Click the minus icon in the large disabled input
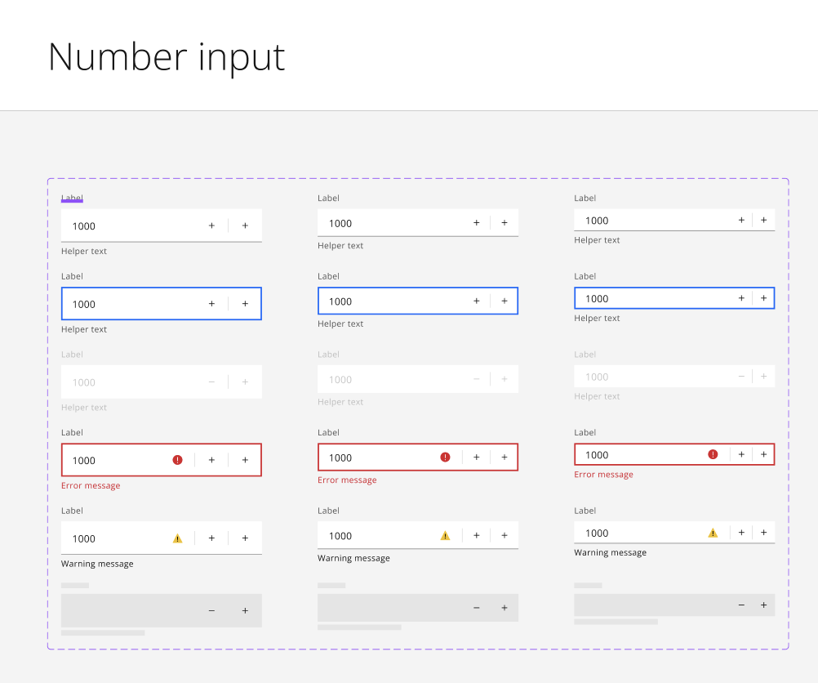The height and width of the screenshot is (683, 818). coord(211,382)
